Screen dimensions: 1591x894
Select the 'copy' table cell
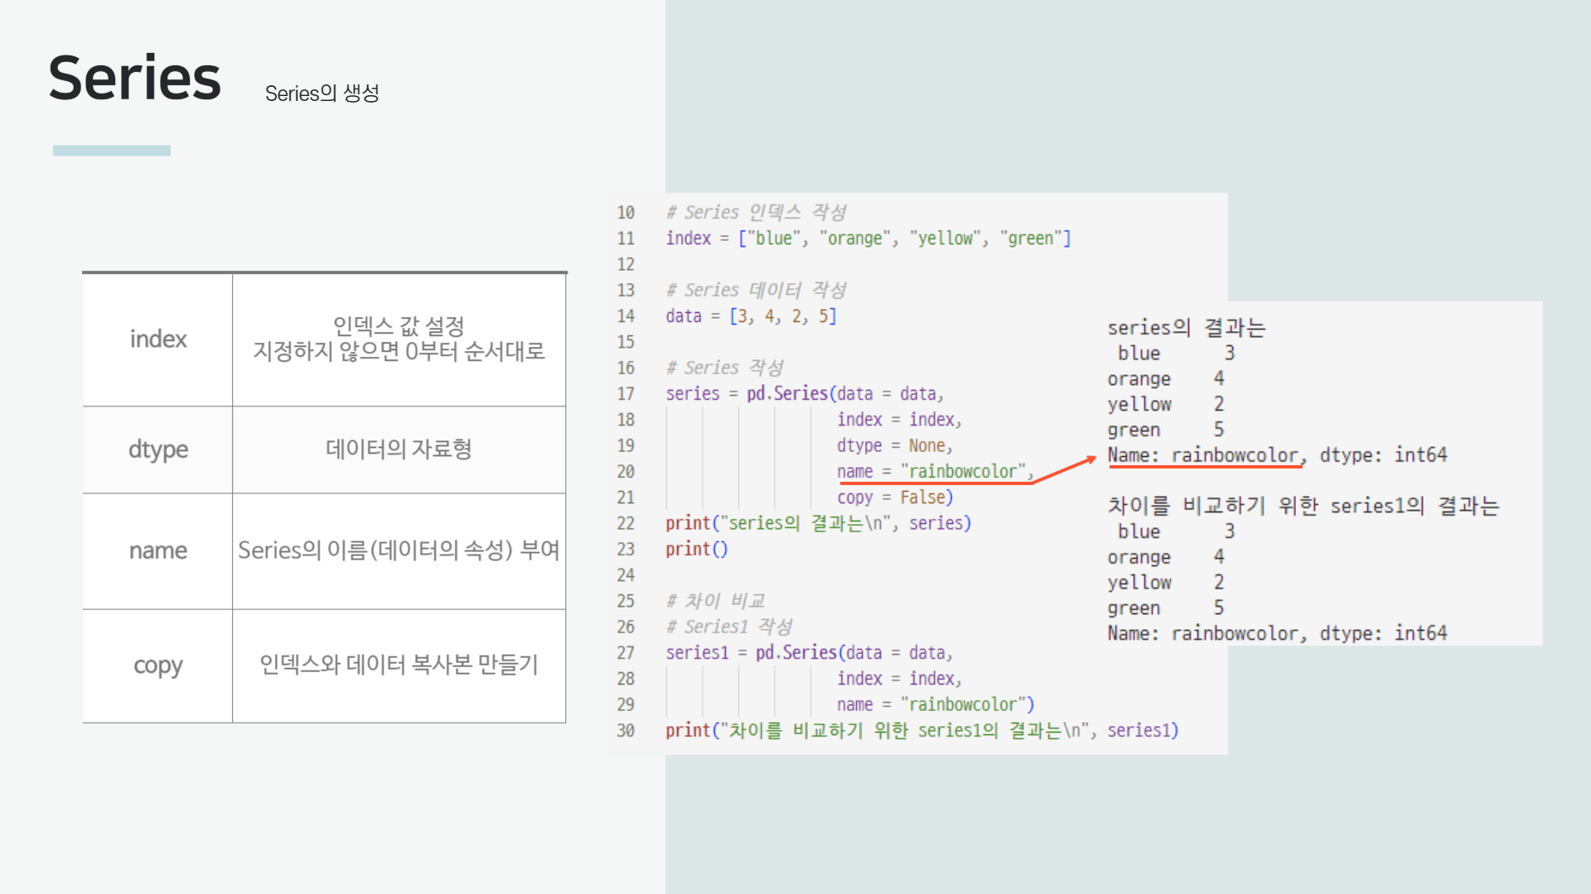(157, 666)
